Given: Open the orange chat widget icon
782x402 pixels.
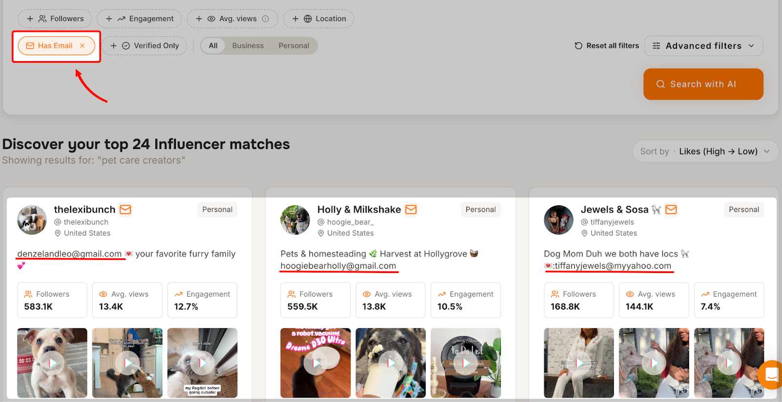Looking at the screenshot, I should pyautogui.click(x=772, y=375).
